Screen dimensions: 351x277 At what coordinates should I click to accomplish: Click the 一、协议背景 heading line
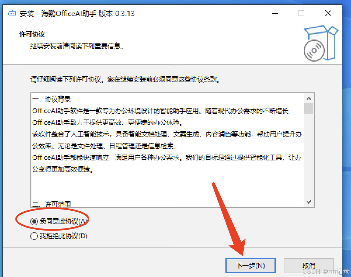[x=51, y=99]
